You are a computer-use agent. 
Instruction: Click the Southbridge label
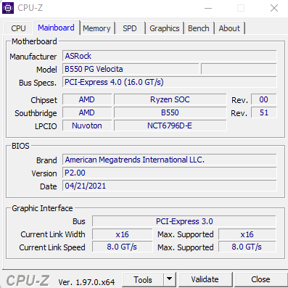click(x=36, y=113)
